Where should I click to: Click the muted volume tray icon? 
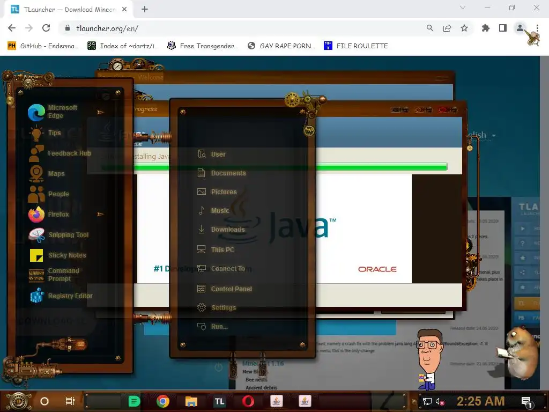point(440,402)
